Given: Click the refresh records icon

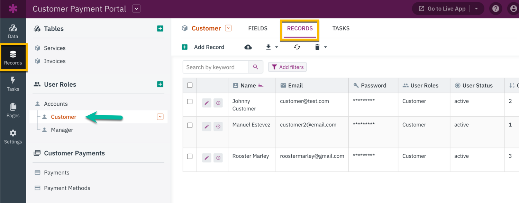Looking at the screenshot, I should 297,47.
